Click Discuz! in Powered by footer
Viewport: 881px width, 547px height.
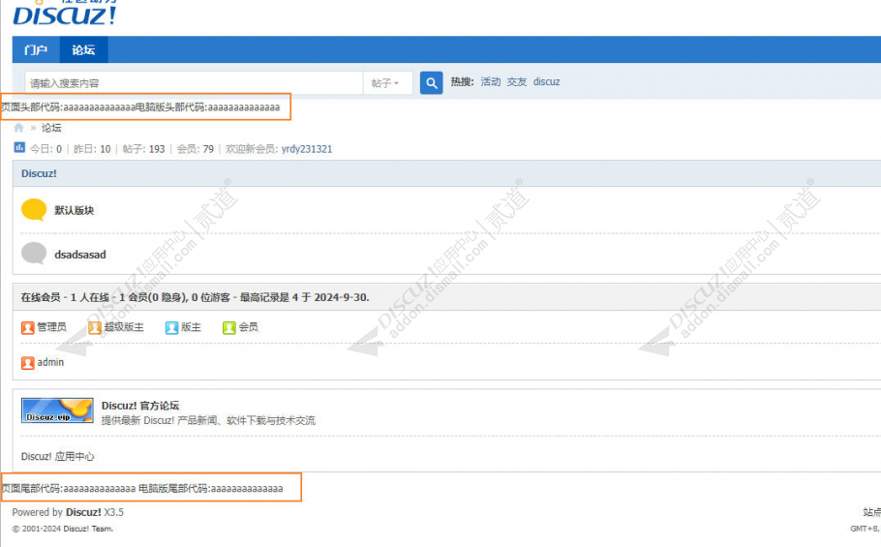[83, 512]
